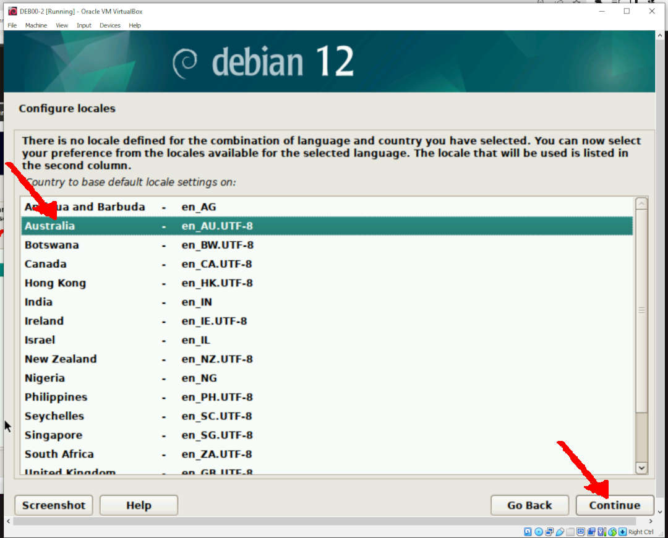This screenshot has width=668, height=538.
Task: Click the VM window scroll-right arrow
Action: (651, 521)
